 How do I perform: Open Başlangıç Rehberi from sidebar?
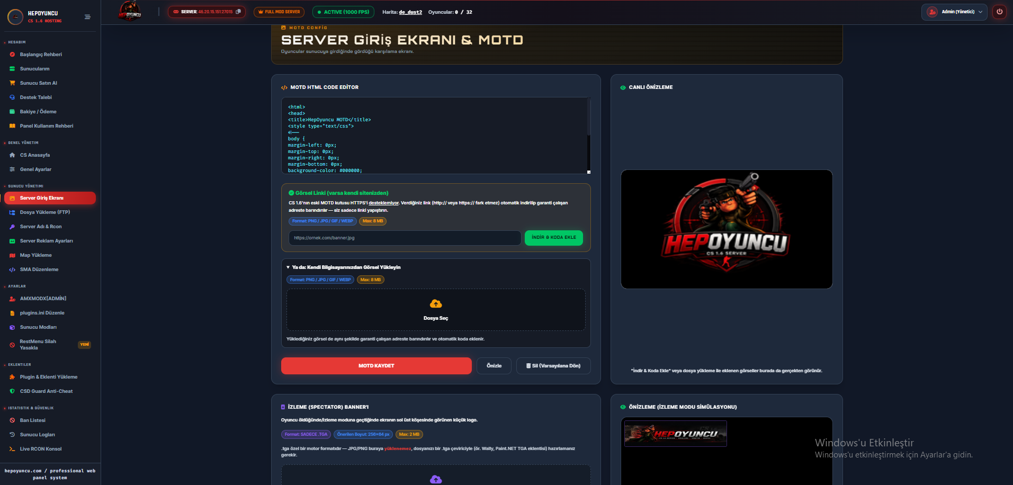pos(41,55)
